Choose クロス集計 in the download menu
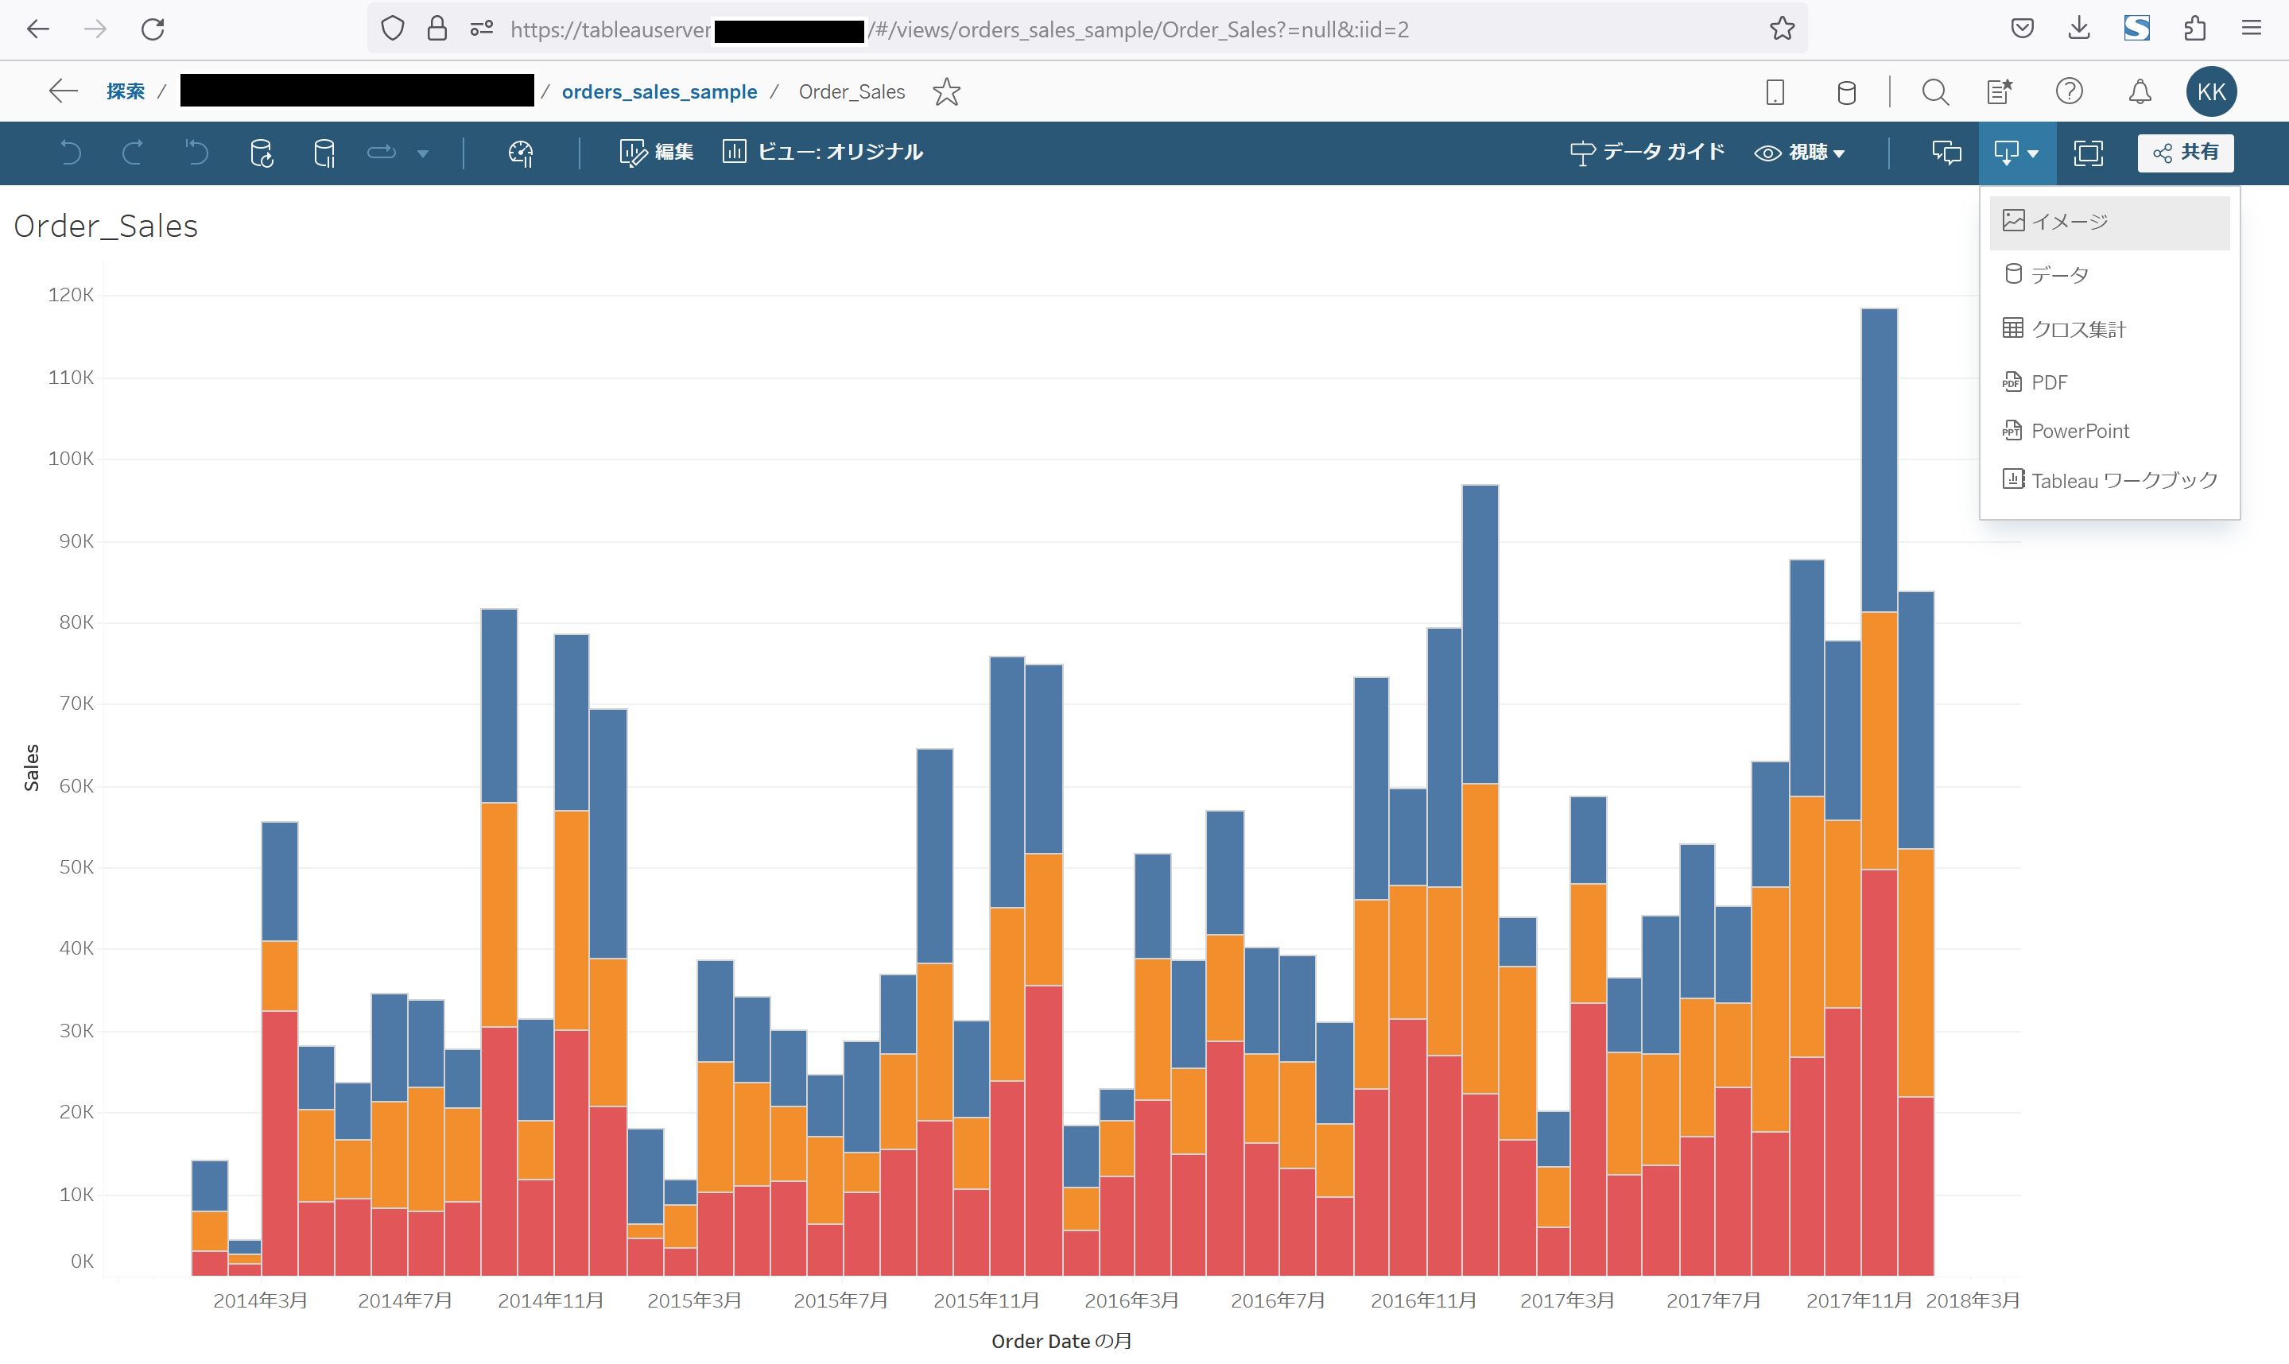This screenshot has width=2289, height=1364. point(2078,328)
